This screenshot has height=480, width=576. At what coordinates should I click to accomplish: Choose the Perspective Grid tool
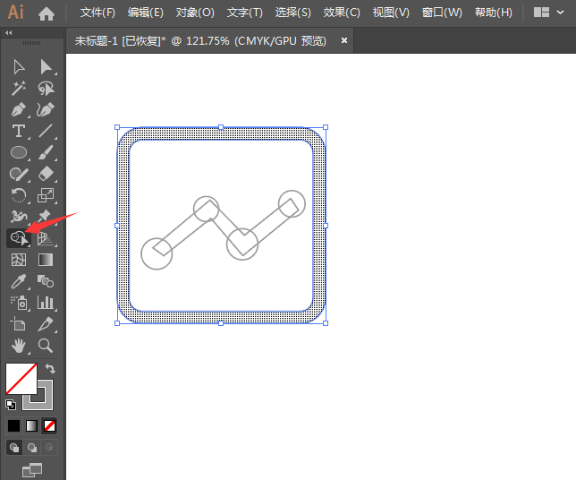[46, 239]
